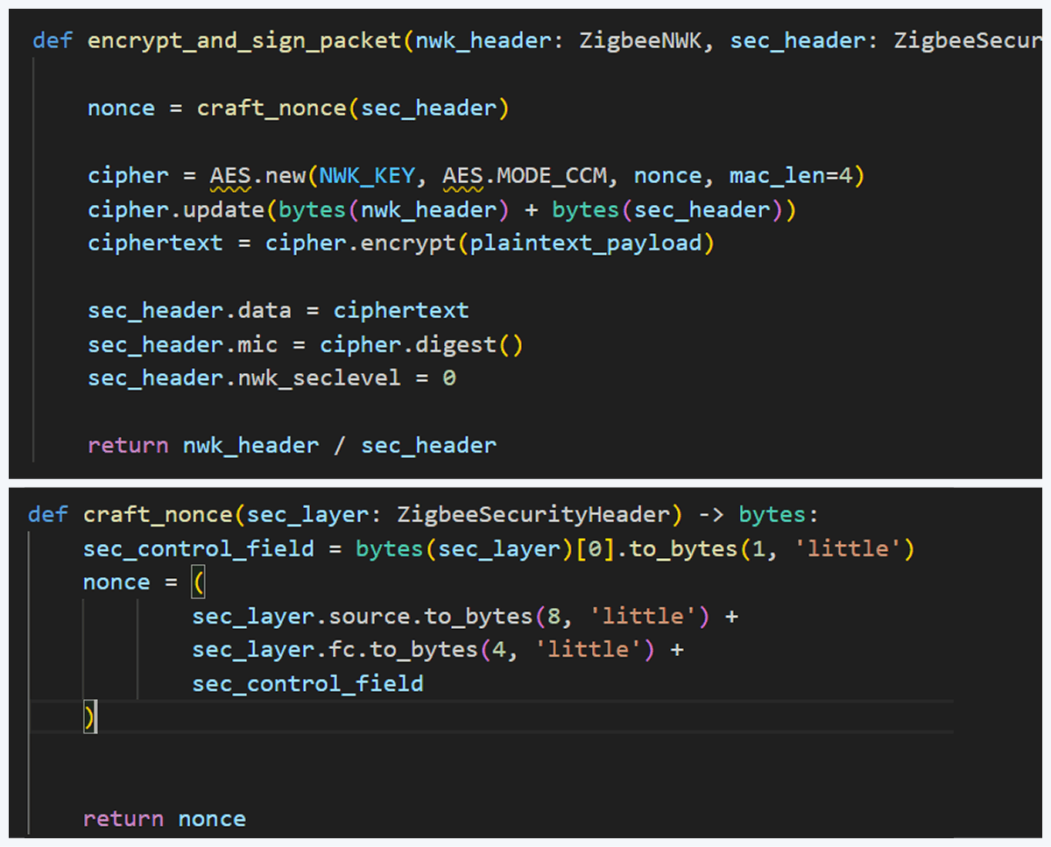Click the encrypt_and_sign_packet function name
Image resolution: width=1051 pixels, height=847 pixels.
244,40
